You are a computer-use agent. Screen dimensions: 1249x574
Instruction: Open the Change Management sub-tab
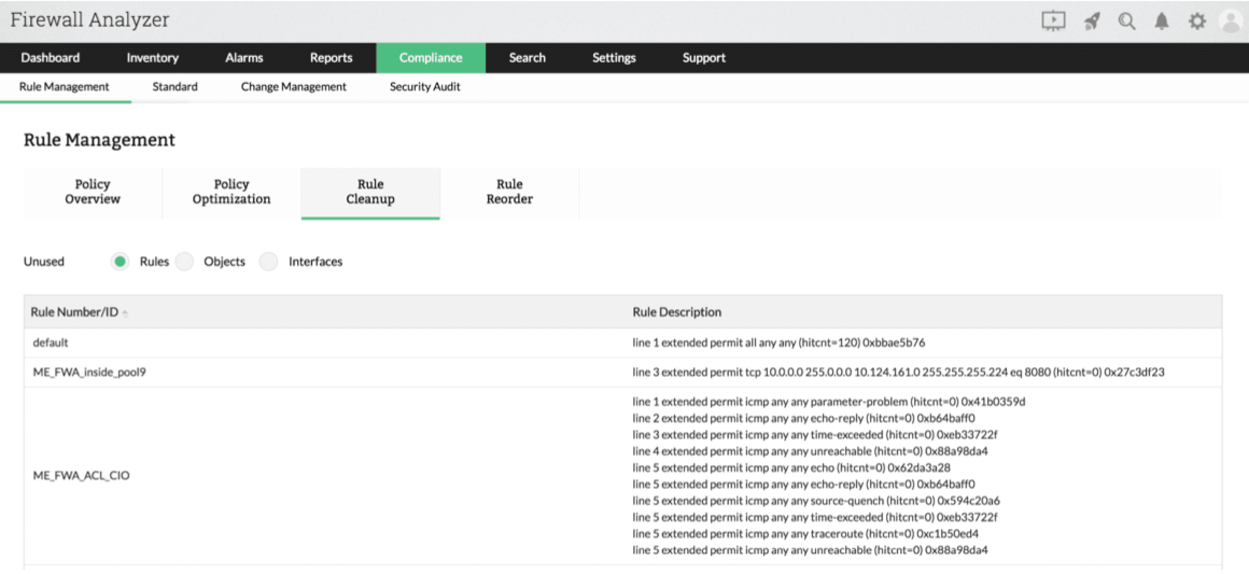point(293,87)
